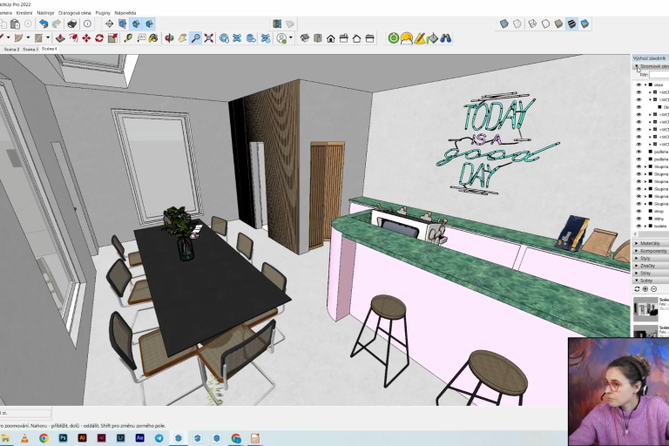Toggle eye icon for steny item

point(639,219)
